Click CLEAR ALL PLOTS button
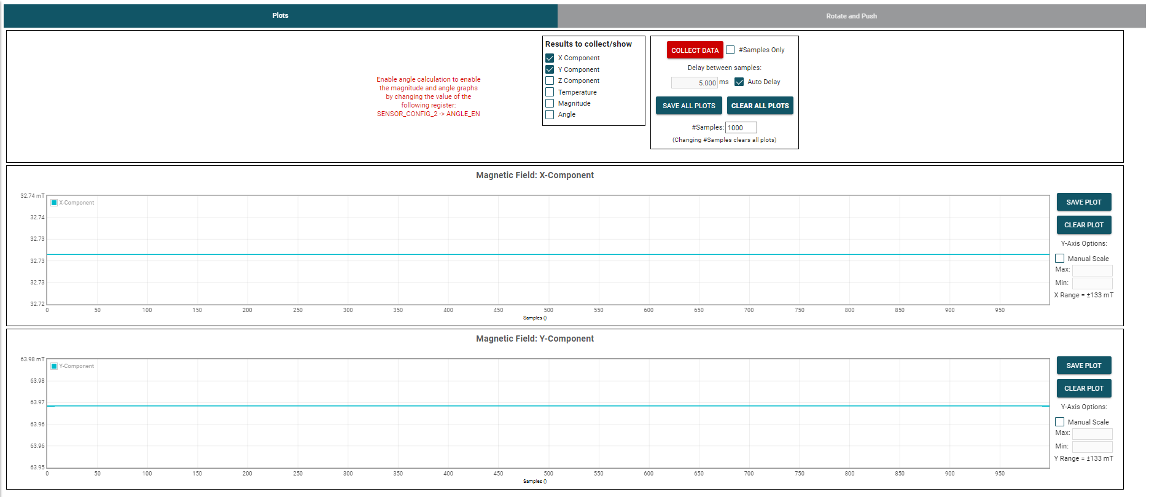 pos(760,106)
